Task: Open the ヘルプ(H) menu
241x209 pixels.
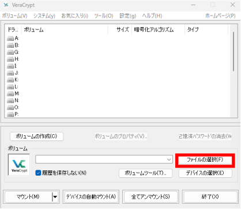Action: [152, 16]
